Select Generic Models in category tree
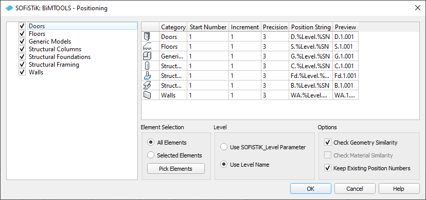Viewport: 426px width, 200px height. (50, 42)
